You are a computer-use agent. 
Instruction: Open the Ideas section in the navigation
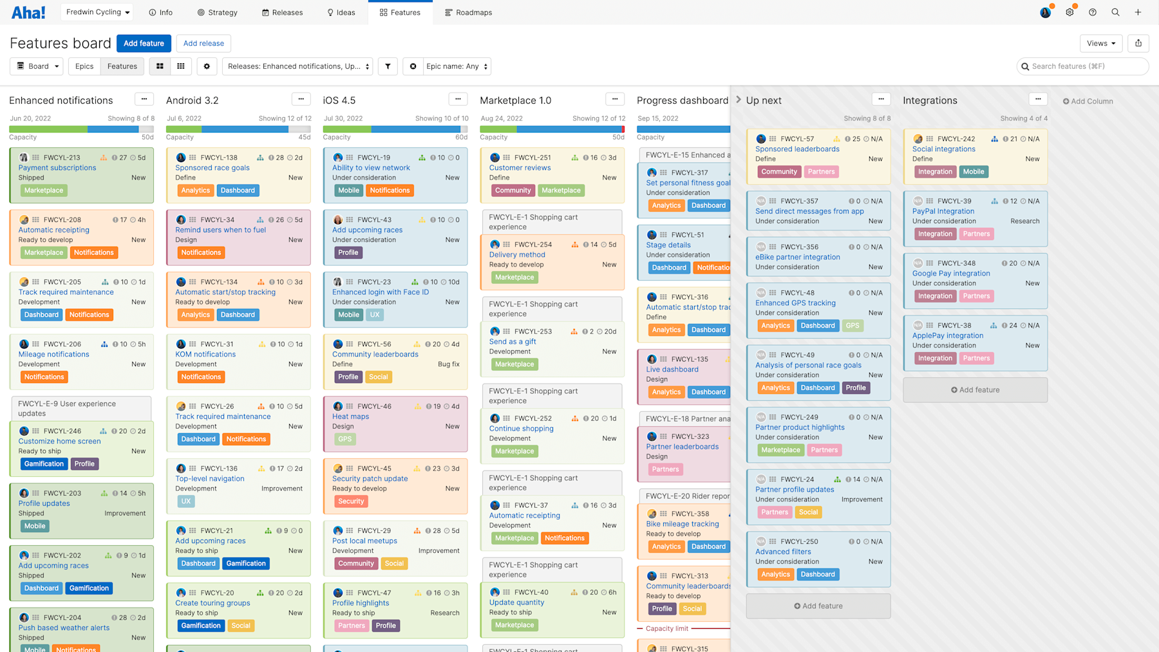tap(341, 12)
